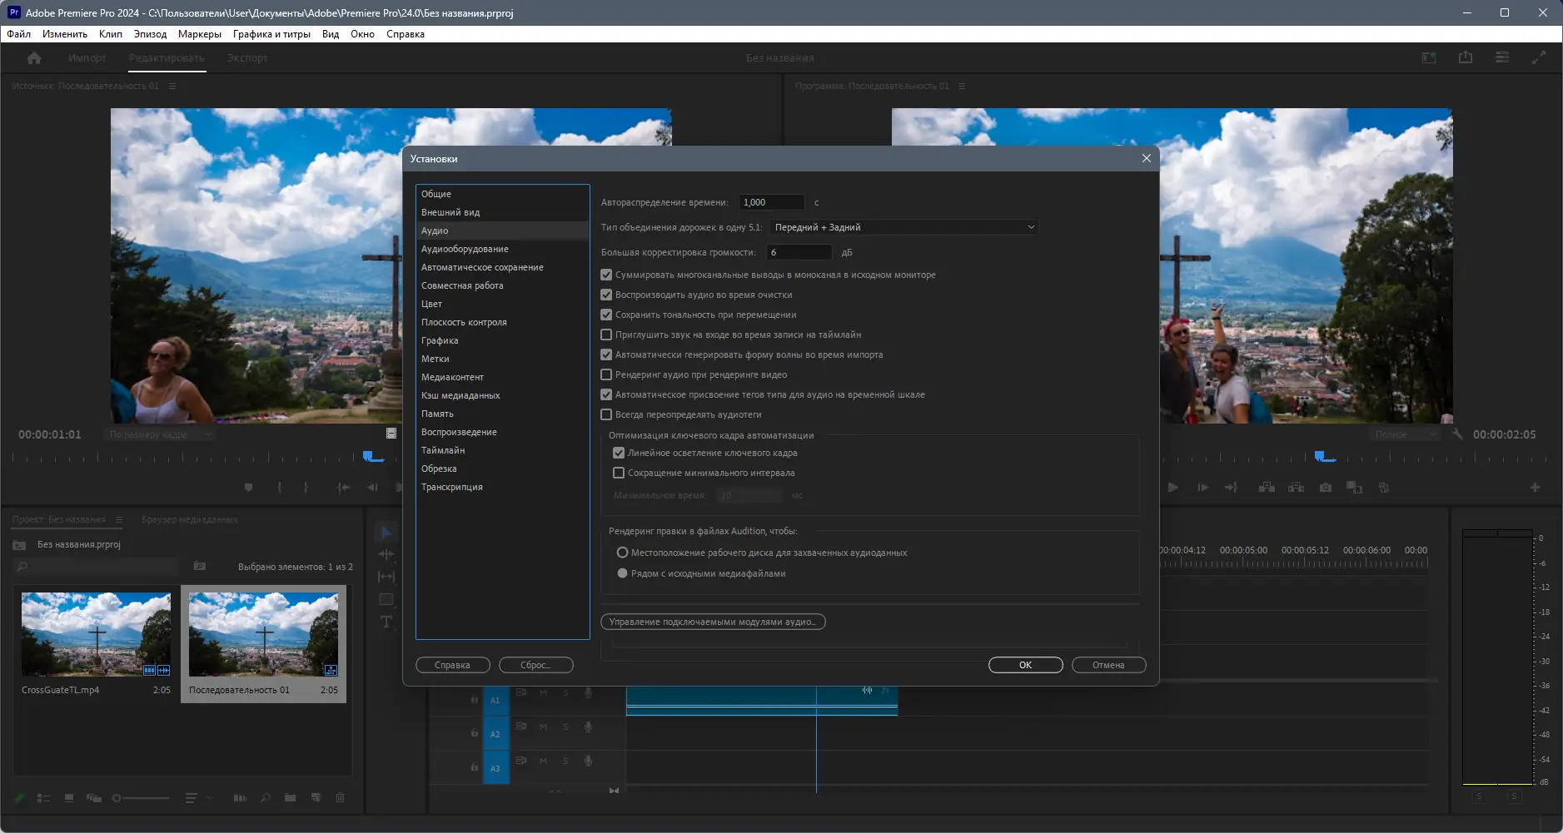This screenshot has height=833, width=1563.
Task: Click the Extract button in the Program monitor
Action: pyautogui.click(x=1297, y=488)
